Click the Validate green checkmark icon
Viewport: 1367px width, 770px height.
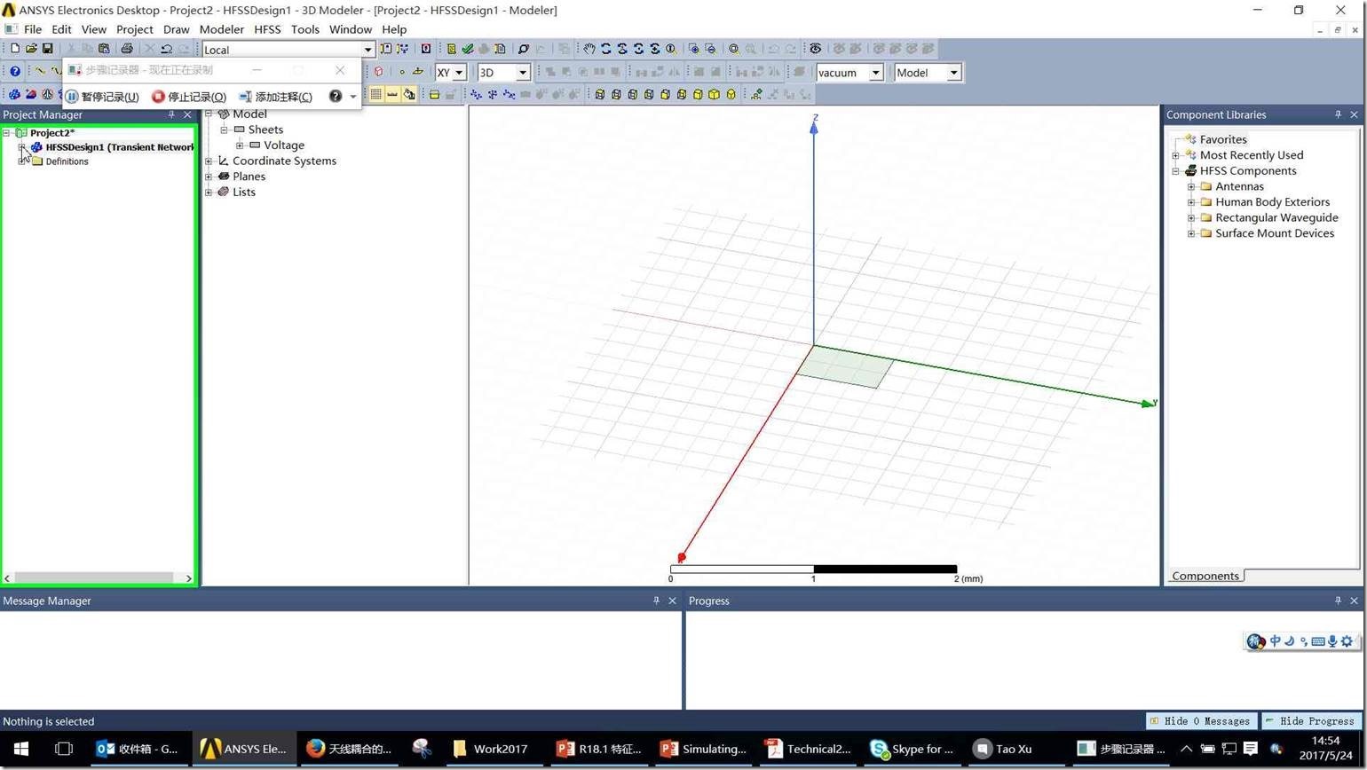467,49
